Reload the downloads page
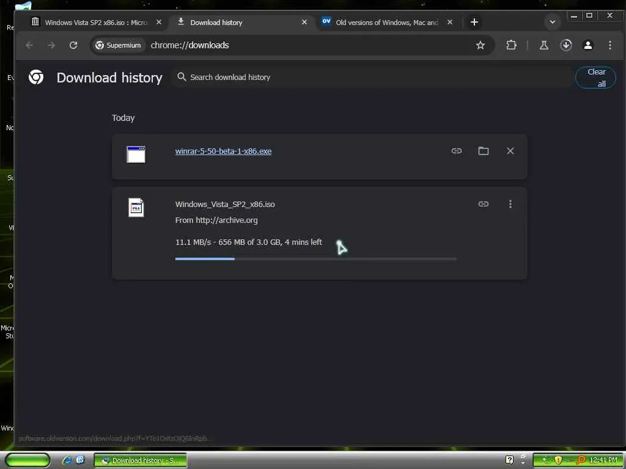 pos(73,45)
